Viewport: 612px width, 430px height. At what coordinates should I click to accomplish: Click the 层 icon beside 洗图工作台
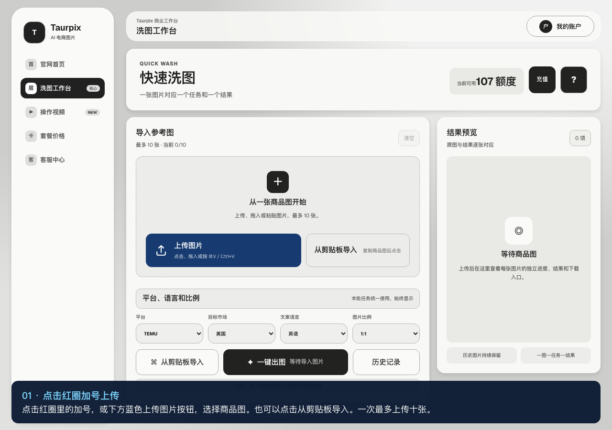coord(31,88)
